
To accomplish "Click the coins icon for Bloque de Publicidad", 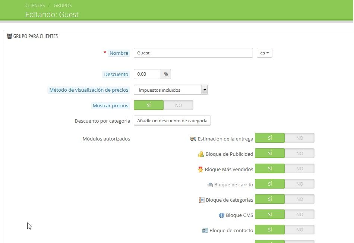I will tap(201, 154).
